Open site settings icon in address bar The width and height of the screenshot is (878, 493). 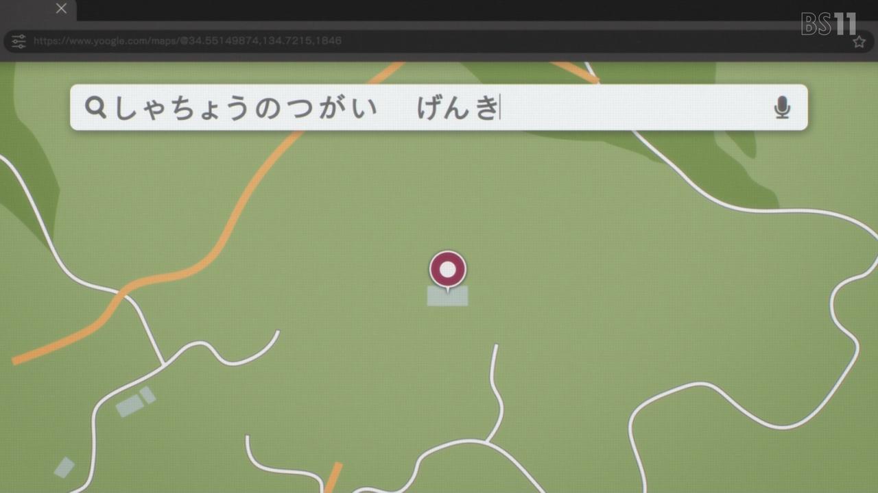coord(19,41)
